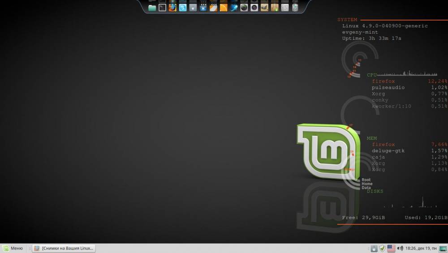Screen dimensions: 448x253
Task: Open the volume speaker tray icon
Action: click(x=400, y=249)
